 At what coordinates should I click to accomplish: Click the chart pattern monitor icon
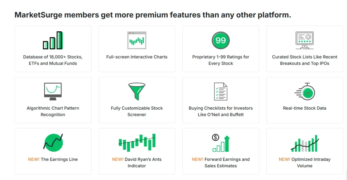tap(53, 91)
